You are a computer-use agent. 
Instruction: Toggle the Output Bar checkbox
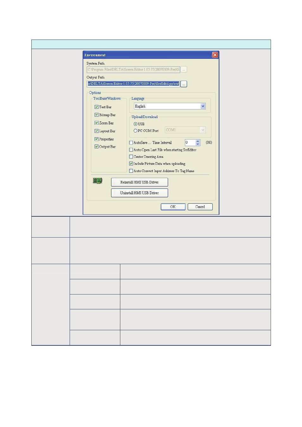click(x=97, y=146)
